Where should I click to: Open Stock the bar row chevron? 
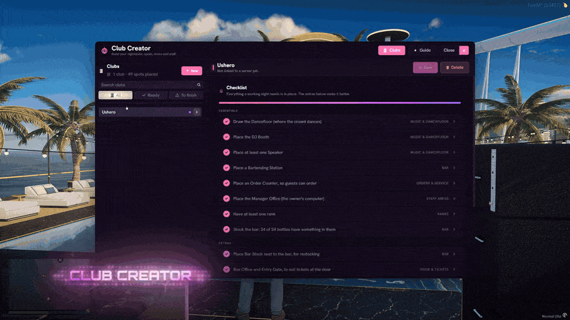pyautogui.click(x=454, y=230)
